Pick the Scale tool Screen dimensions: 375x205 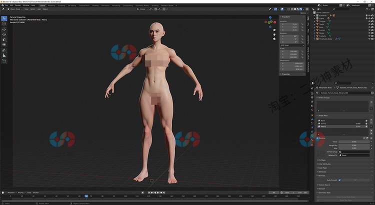point(4,39)
